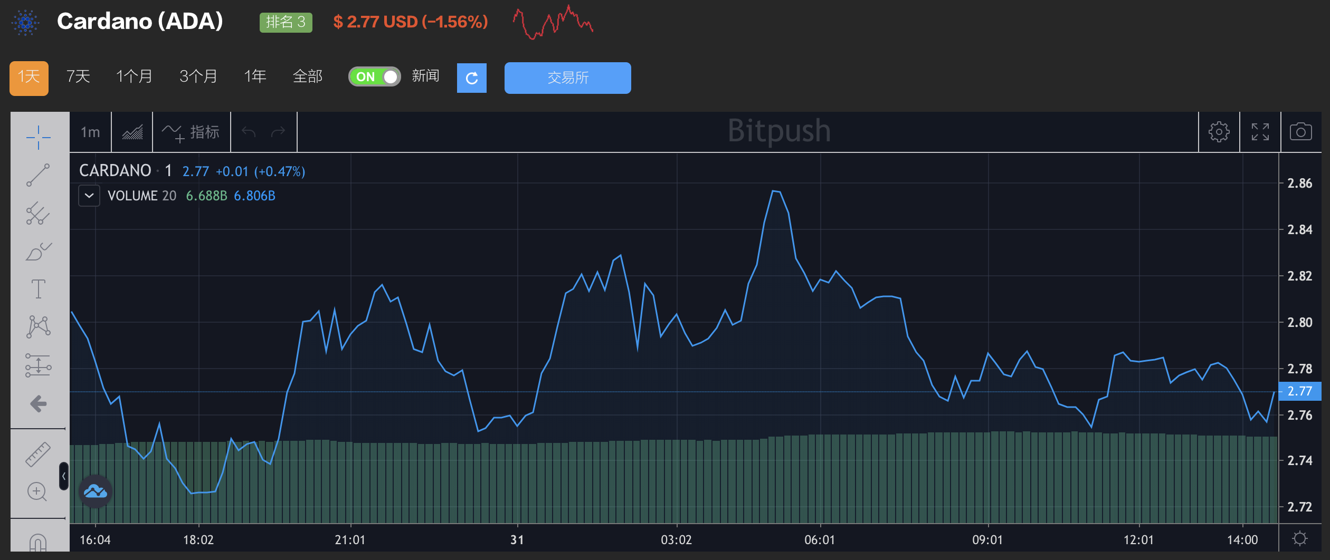
Task: Click the zoom in magnifier tool
Action: click(x=37, y=492)
